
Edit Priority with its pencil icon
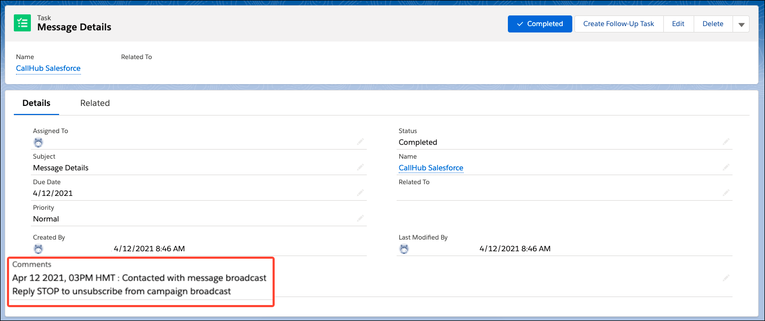tap(360, 218)
